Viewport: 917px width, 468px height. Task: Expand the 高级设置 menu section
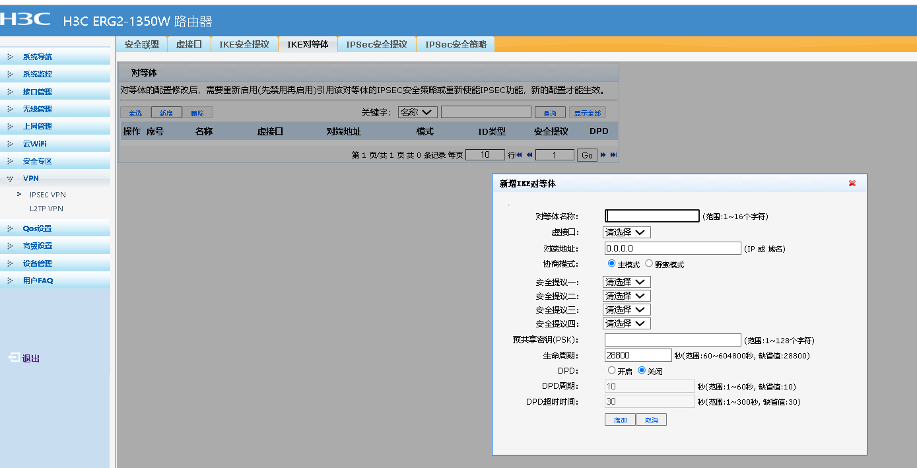[x=55, y=246]
